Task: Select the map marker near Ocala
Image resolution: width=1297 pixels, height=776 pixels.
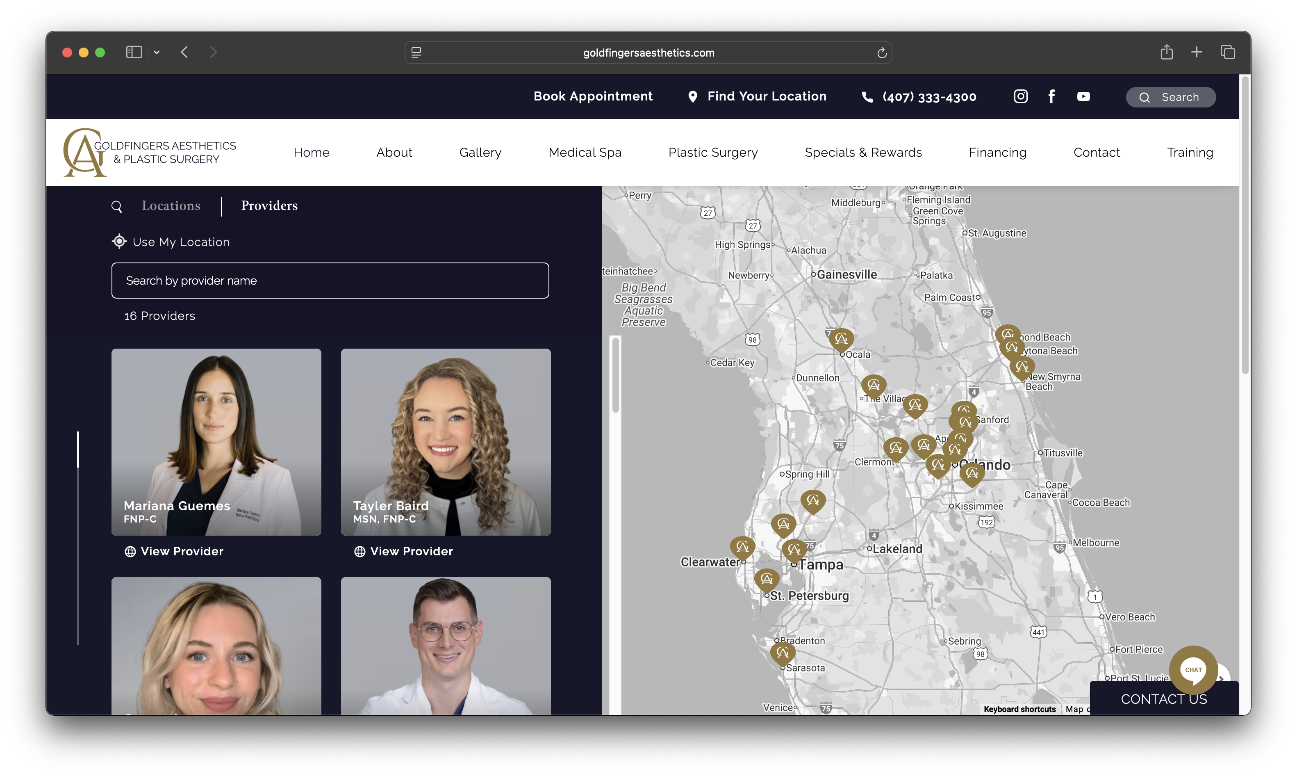Action: coord(841,339)
